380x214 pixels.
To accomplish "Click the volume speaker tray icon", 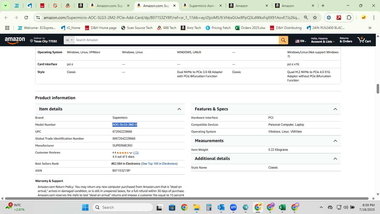I will 346,207.
